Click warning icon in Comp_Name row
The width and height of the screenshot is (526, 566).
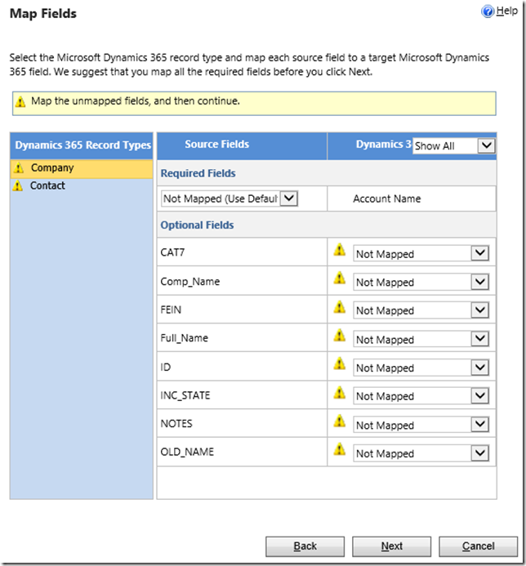point(339,278)
